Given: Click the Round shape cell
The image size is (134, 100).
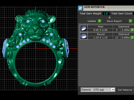Looking at the screenshot, I should [x=100, y=34].
